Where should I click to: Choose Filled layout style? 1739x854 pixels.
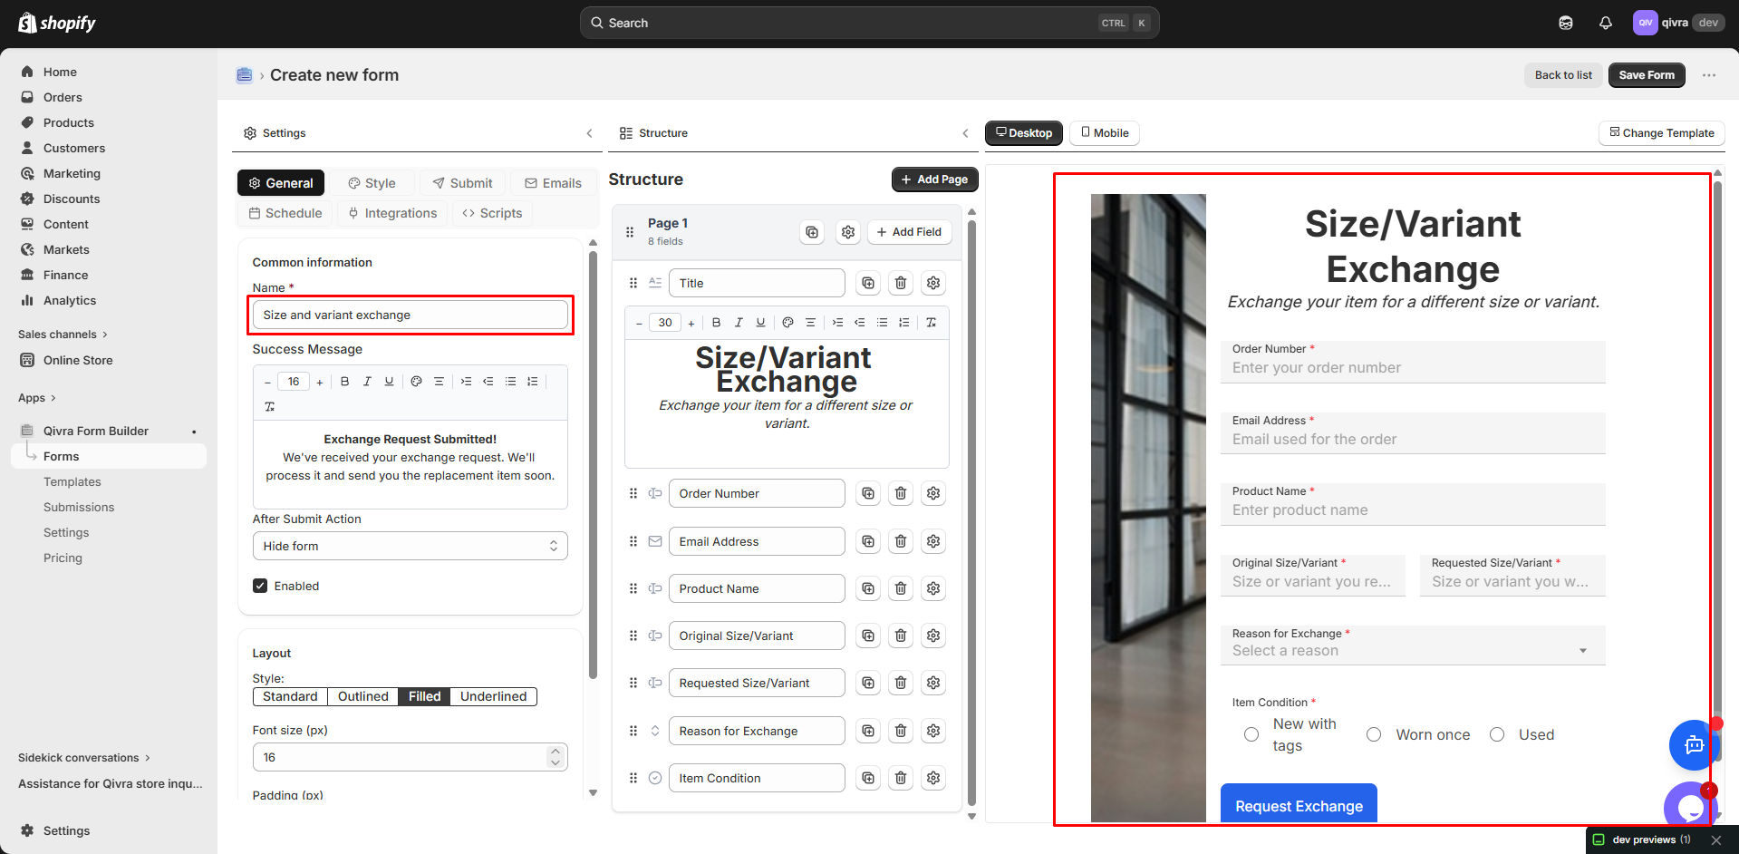[424, 696]
